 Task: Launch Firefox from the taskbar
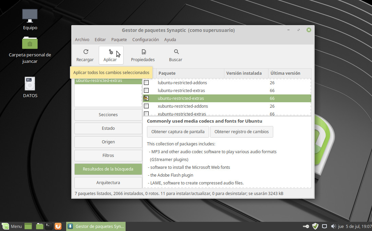58,226
